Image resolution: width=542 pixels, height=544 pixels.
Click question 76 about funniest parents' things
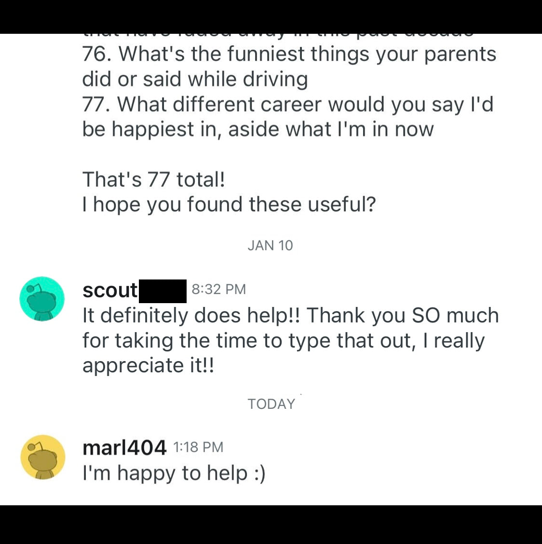click(288, 54)
